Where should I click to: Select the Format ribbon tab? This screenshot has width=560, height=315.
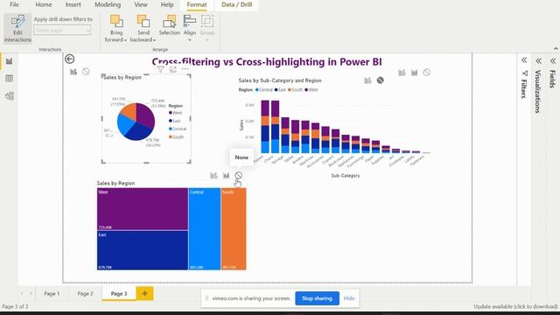pyautogui.click(x=196, y=5)
